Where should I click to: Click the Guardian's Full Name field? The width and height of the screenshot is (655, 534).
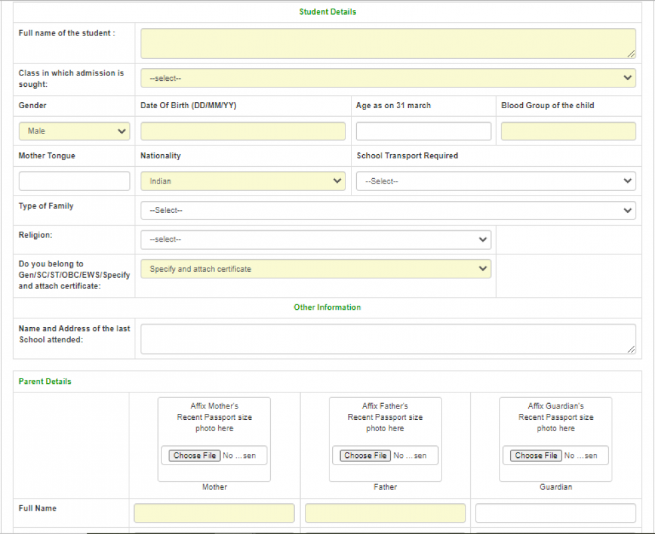click(555, 513)
